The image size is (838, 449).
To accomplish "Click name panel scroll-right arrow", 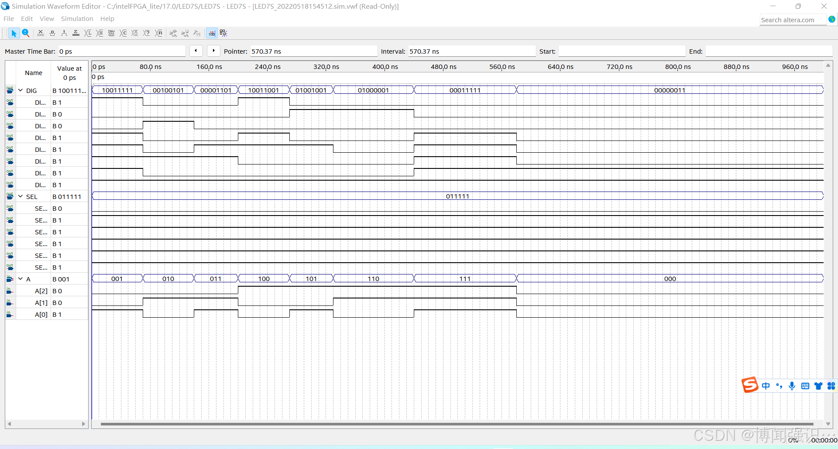I will [84, 424].
